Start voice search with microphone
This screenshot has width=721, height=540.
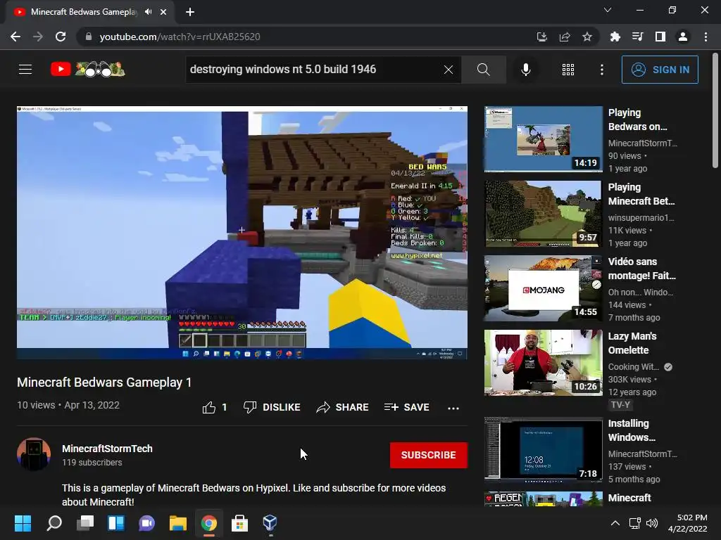(x=525, y=70)
